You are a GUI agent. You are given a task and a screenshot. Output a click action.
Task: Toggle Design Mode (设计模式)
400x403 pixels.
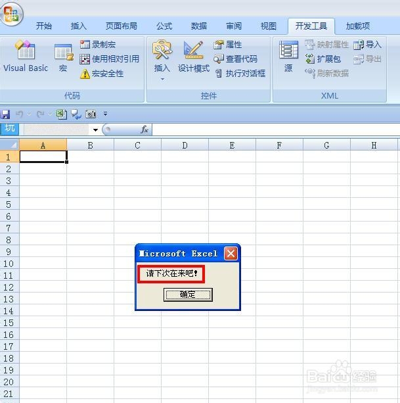coord(194,57)
